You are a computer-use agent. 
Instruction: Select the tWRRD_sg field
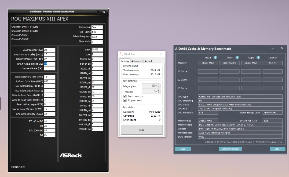[x=97, y=96]
